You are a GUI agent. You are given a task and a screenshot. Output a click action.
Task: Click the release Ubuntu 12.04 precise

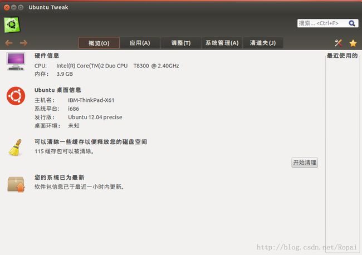click(x=95, y=117)
